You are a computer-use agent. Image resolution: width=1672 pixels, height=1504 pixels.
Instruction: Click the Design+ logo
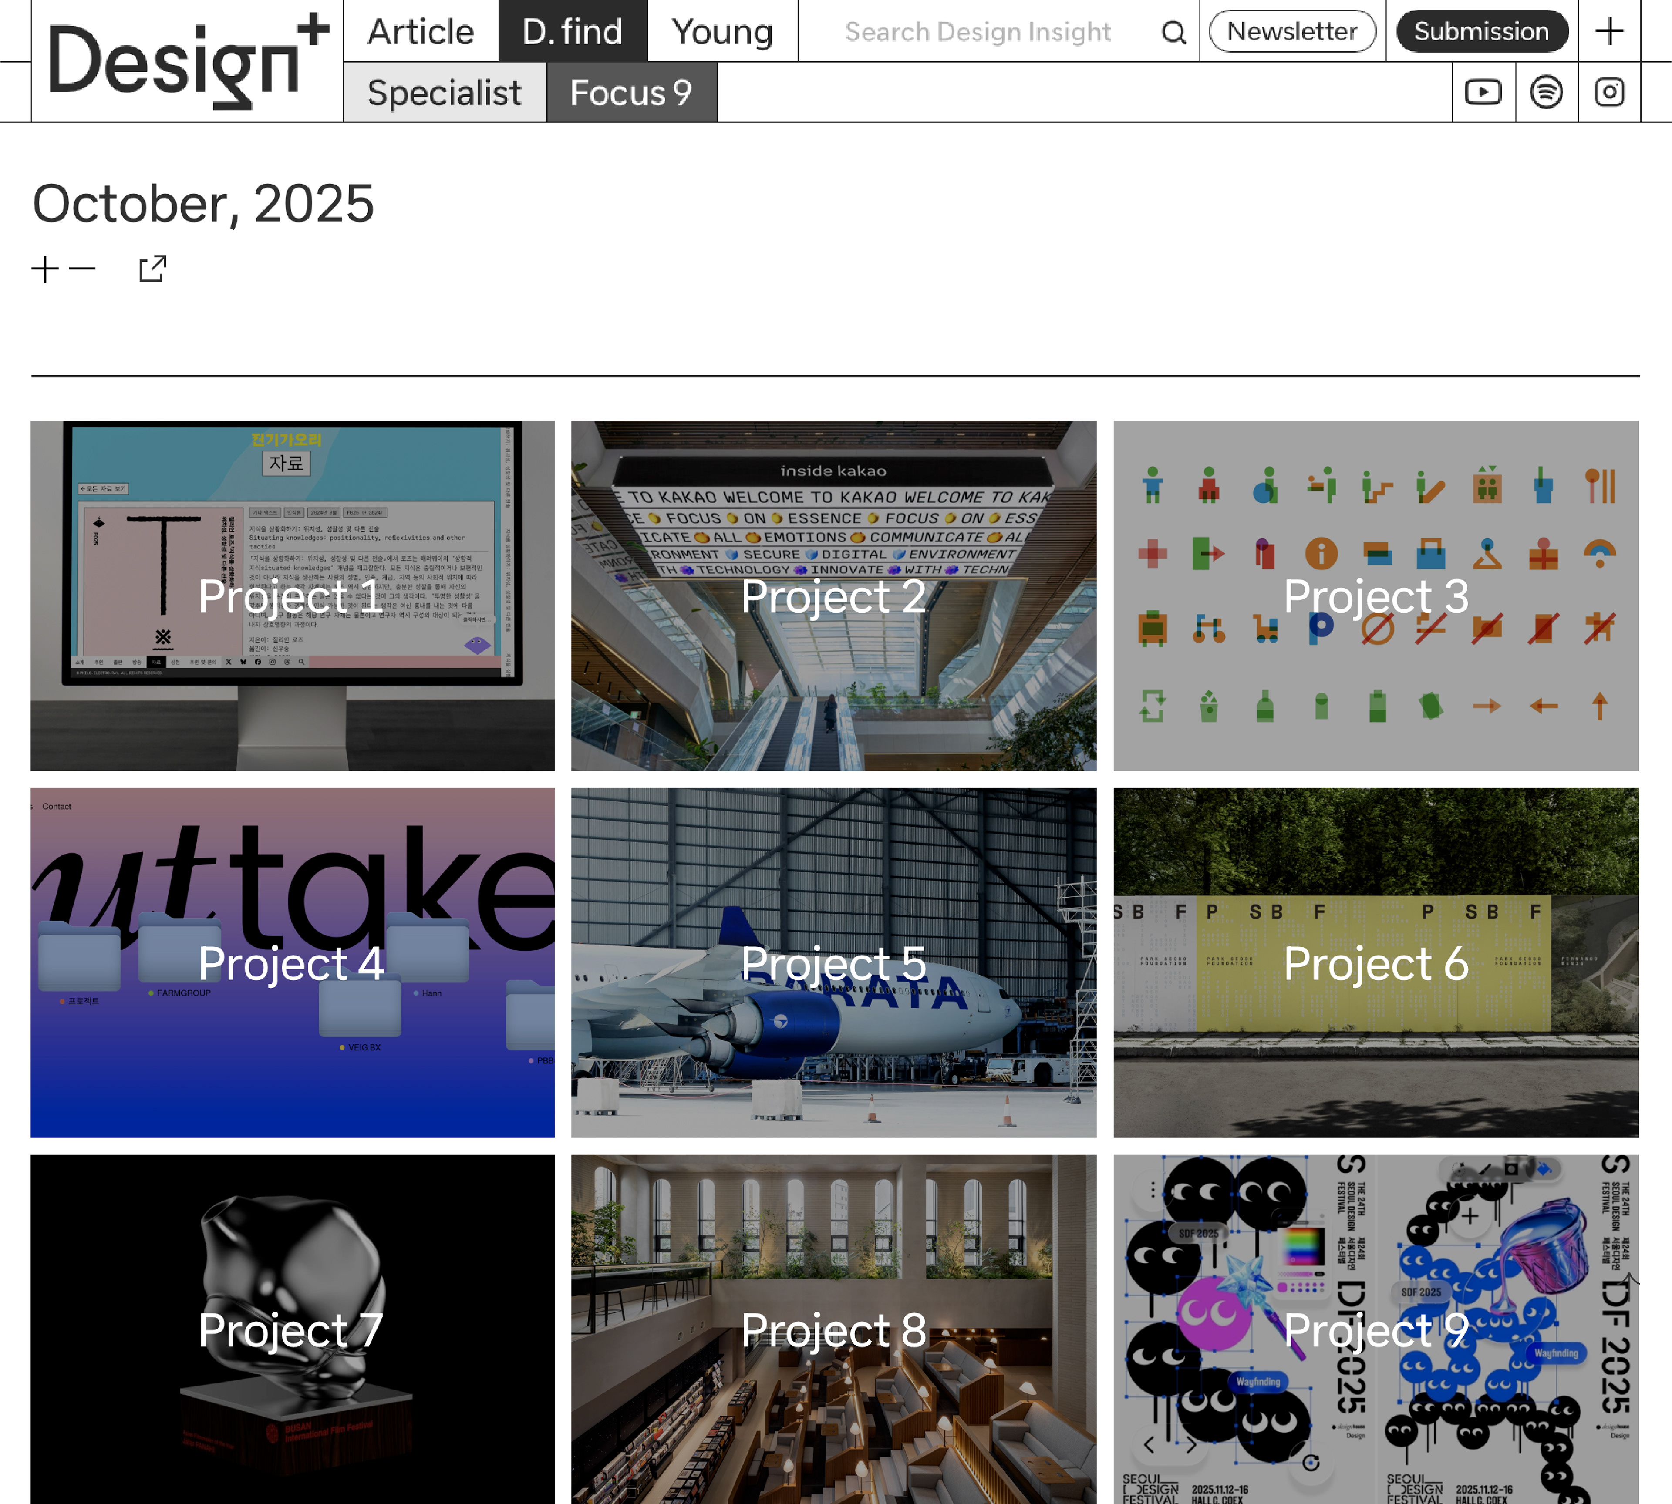[x=188, y=62]
